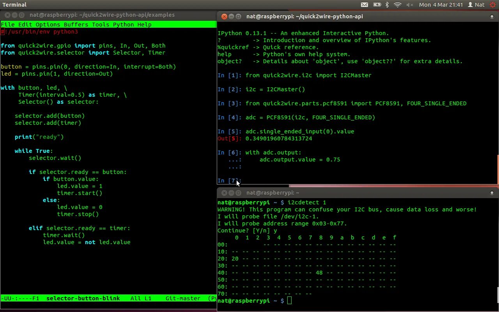Click the 'while True:' line in Emacs

tap(34, 151)
